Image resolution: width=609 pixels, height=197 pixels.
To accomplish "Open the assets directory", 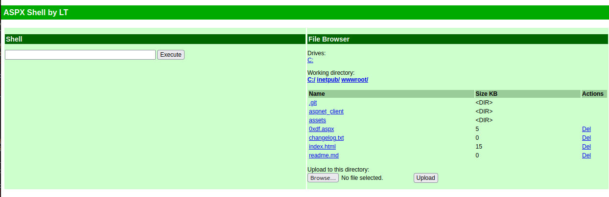I will tap(317, 120).
